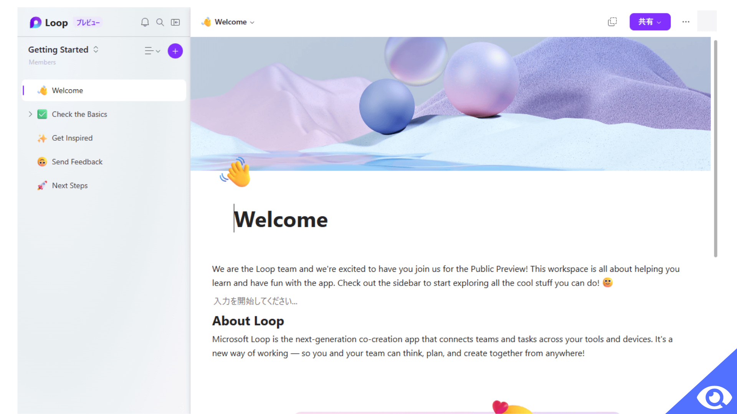
Task: Open the notifications bell icon
Action: click(x=145, y=22)
